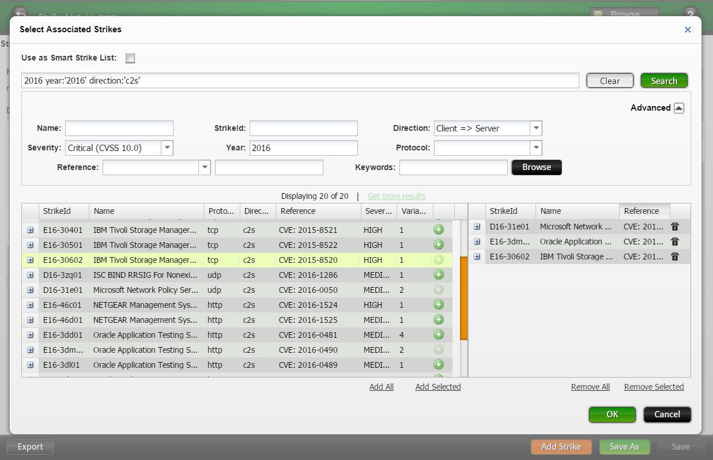Click the green Search button
713x460 pixels.
pos(664,81)
